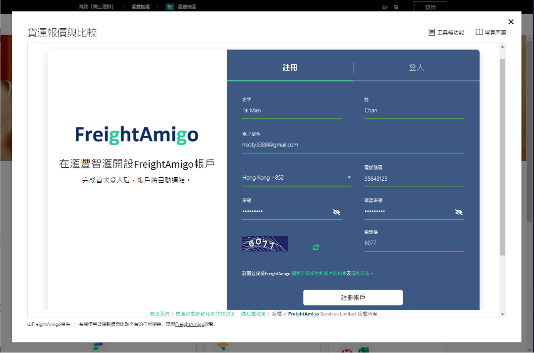Switch language to 簡
This screenshot has width=534, height=353.
tap(396, 7)
